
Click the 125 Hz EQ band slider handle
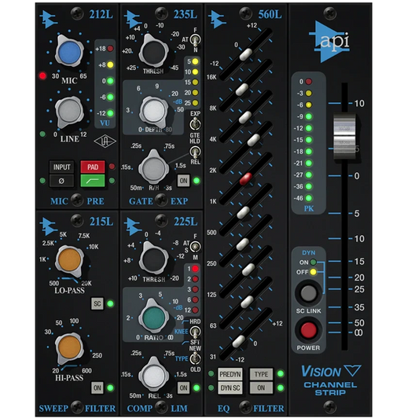(248, 270)
